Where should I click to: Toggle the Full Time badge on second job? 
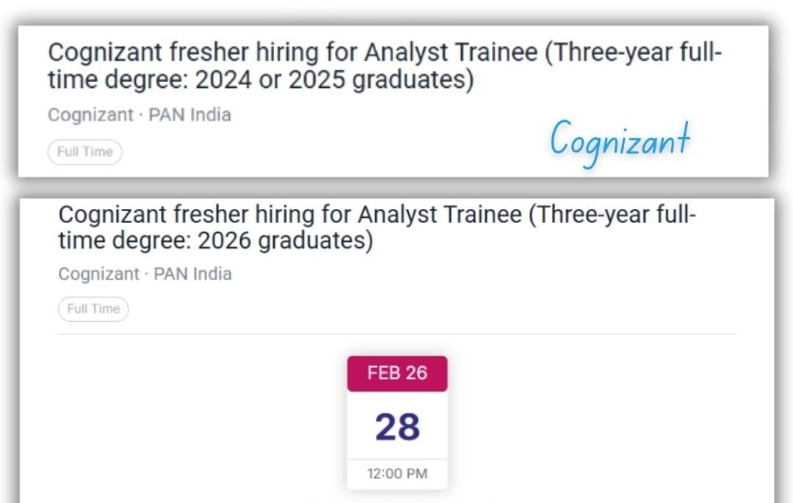(x=93, y=309)
